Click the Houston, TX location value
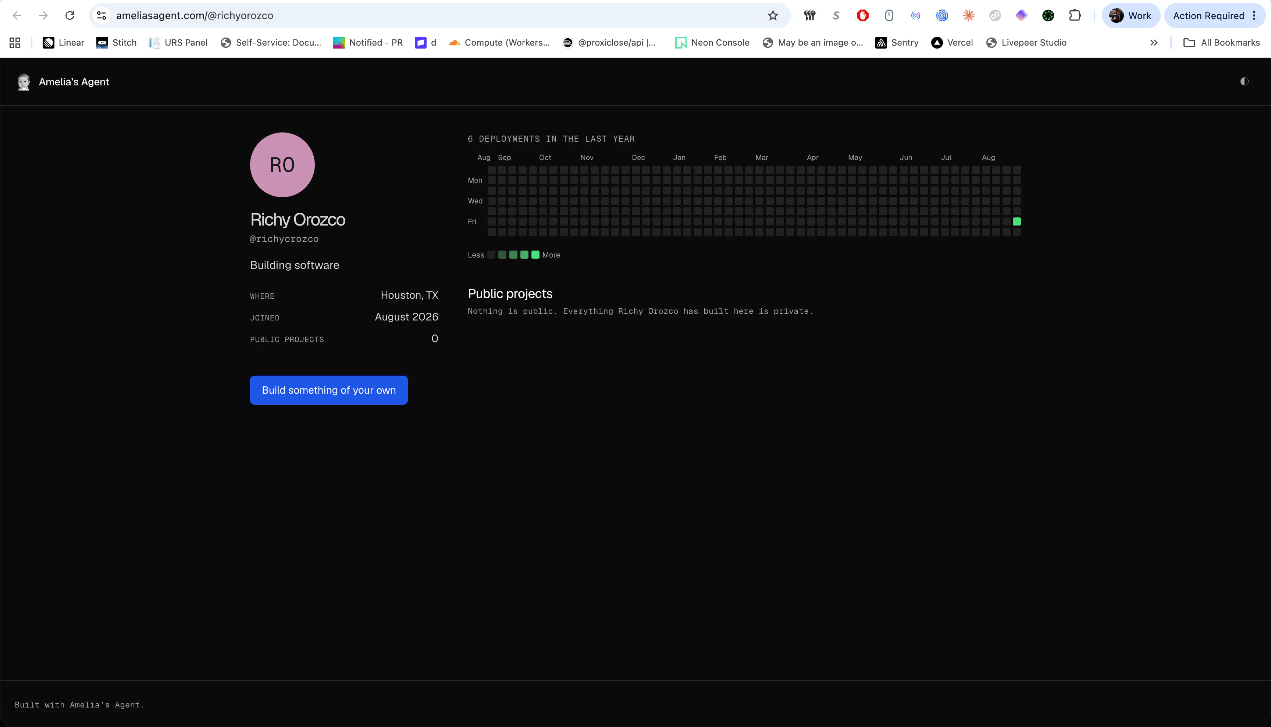Viewport: 1271px width, 727px height. tap(409, 295)
